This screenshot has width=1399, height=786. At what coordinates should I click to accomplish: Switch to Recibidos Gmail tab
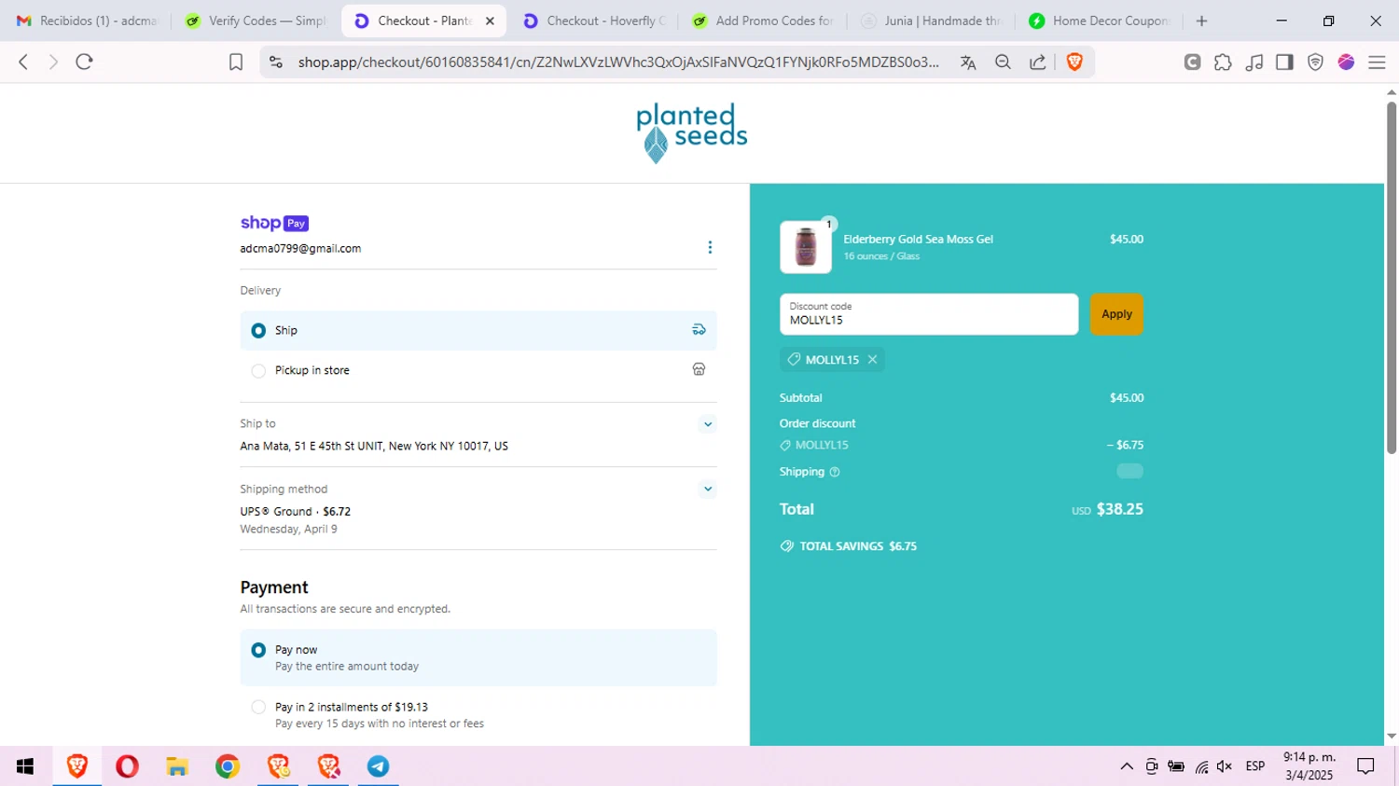(87, 21)
